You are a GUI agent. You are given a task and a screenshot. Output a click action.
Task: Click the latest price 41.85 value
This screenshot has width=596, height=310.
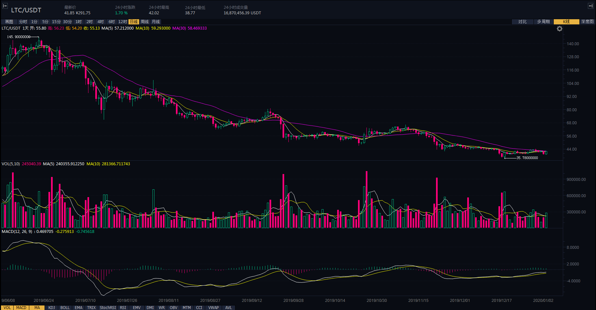(x=69, y=13)
